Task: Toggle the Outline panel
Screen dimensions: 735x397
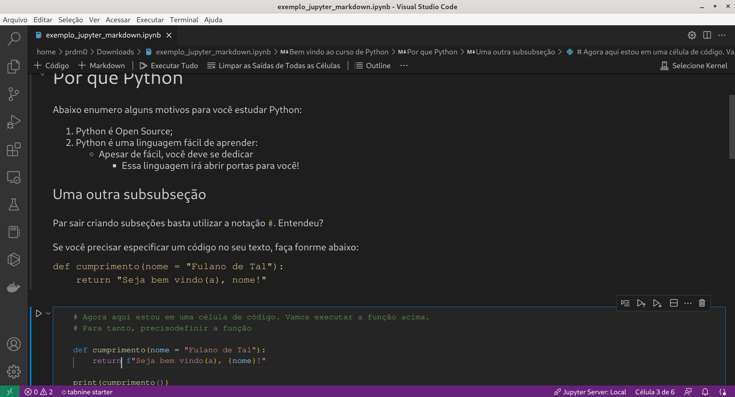Action: point(372,66)
